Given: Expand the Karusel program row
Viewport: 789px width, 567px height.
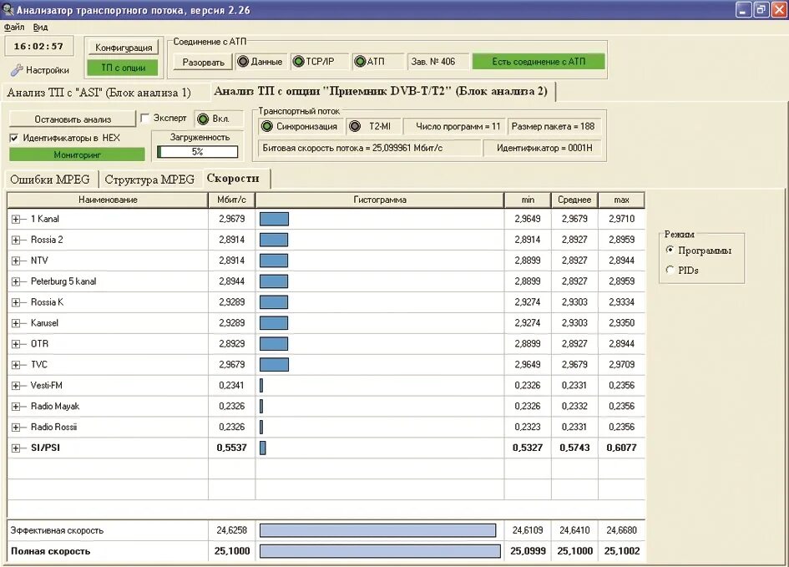Looking at the screenshot, I should click(x=16, y=323).
